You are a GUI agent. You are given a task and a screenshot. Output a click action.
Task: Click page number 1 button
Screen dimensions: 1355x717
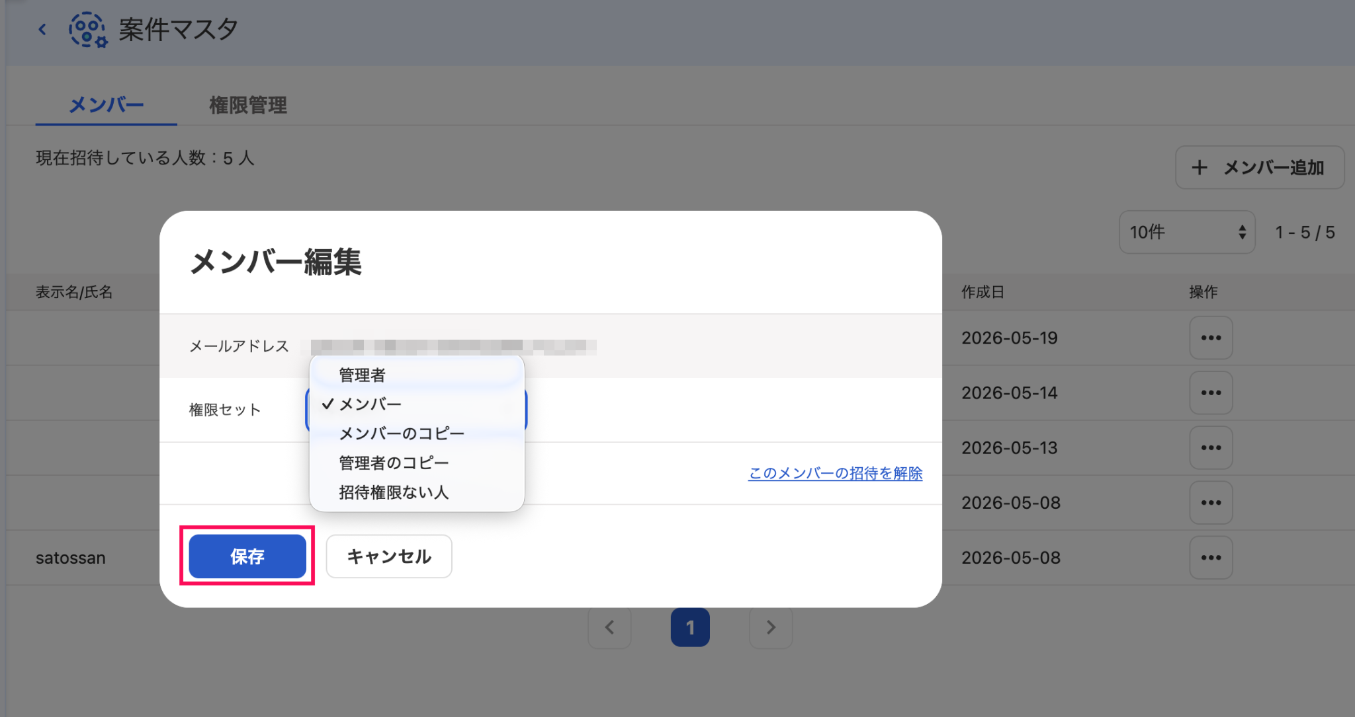pos(690,627)
